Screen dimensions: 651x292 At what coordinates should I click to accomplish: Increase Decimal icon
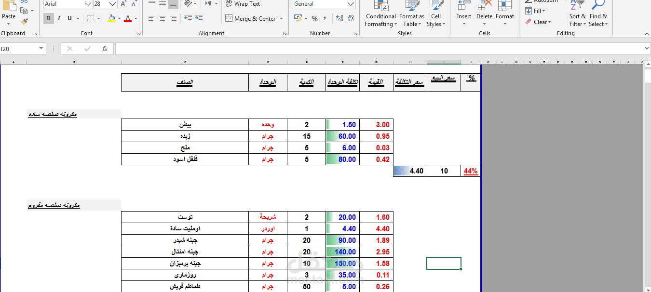tap(339, 19)
